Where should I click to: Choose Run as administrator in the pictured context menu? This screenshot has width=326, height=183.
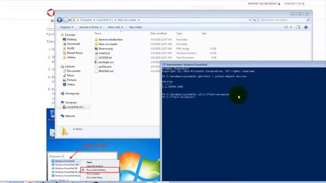(100, 170)
